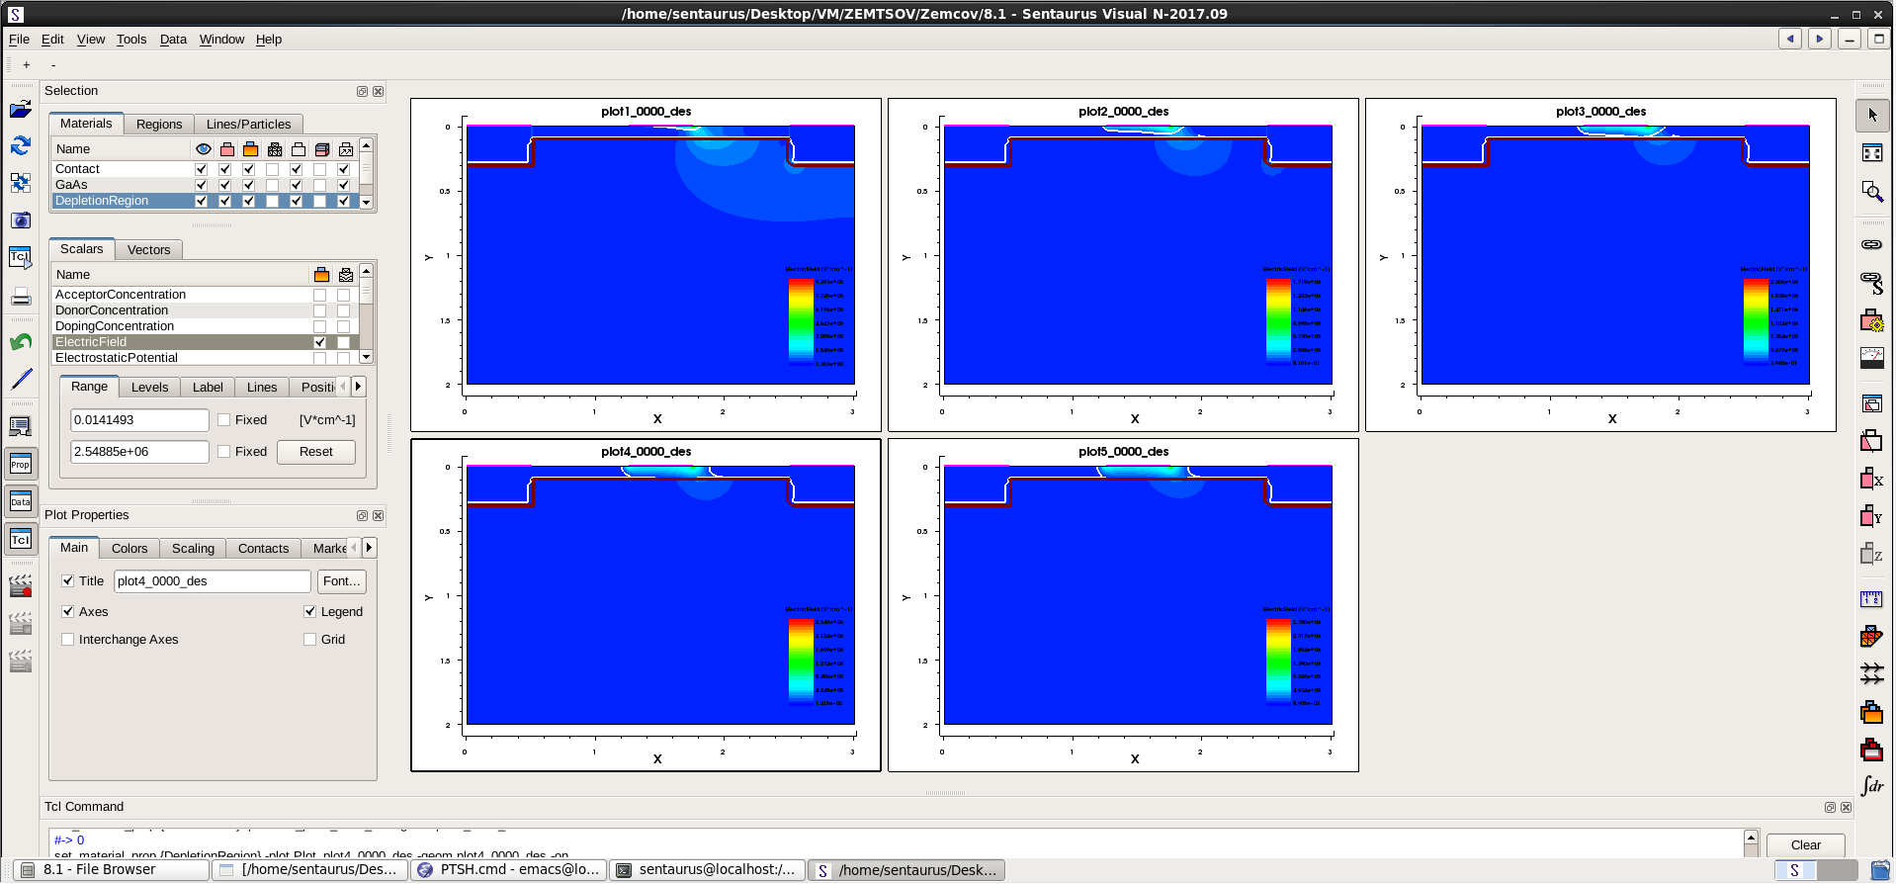The width and height of the screenshot is (1896, 884).
Task: Click the fit-to-window icon on right toolbar
Action: click(1872, 152)
